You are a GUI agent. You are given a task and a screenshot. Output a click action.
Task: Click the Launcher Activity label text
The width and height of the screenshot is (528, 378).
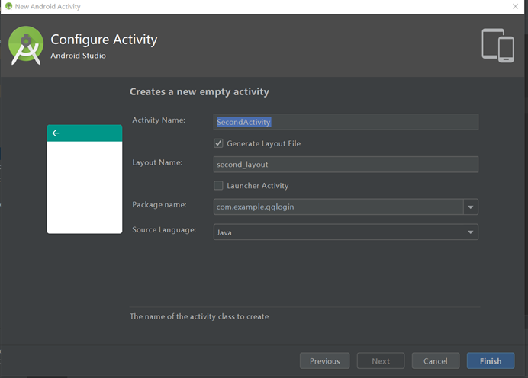pyautogui.click(x=257, y=186)
